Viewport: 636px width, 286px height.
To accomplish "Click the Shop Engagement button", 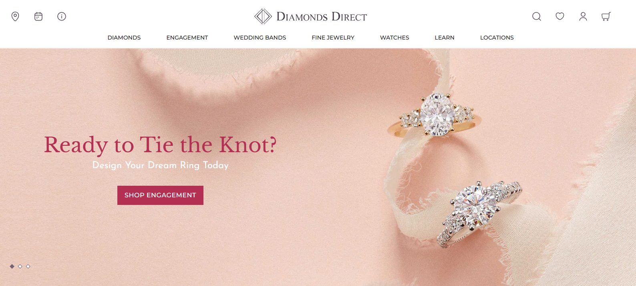I will click(x=160, y=195).
